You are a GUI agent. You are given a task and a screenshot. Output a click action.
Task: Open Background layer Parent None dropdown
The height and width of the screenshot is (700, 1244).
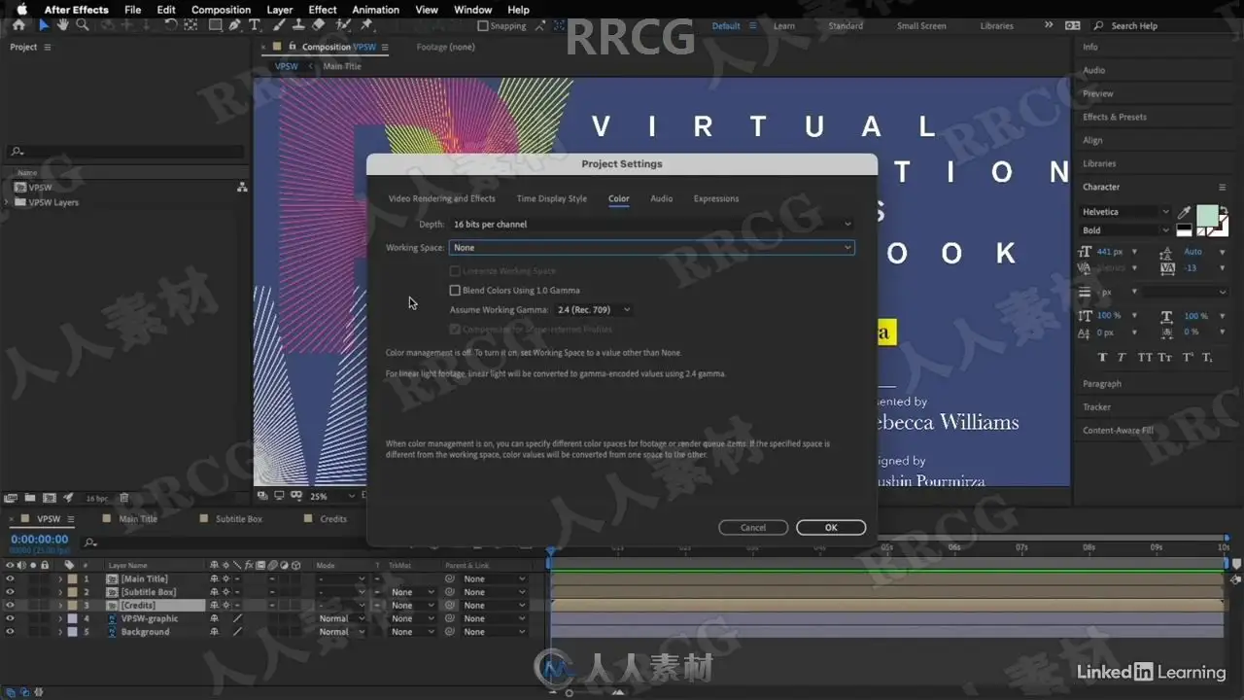click(494, 632)
